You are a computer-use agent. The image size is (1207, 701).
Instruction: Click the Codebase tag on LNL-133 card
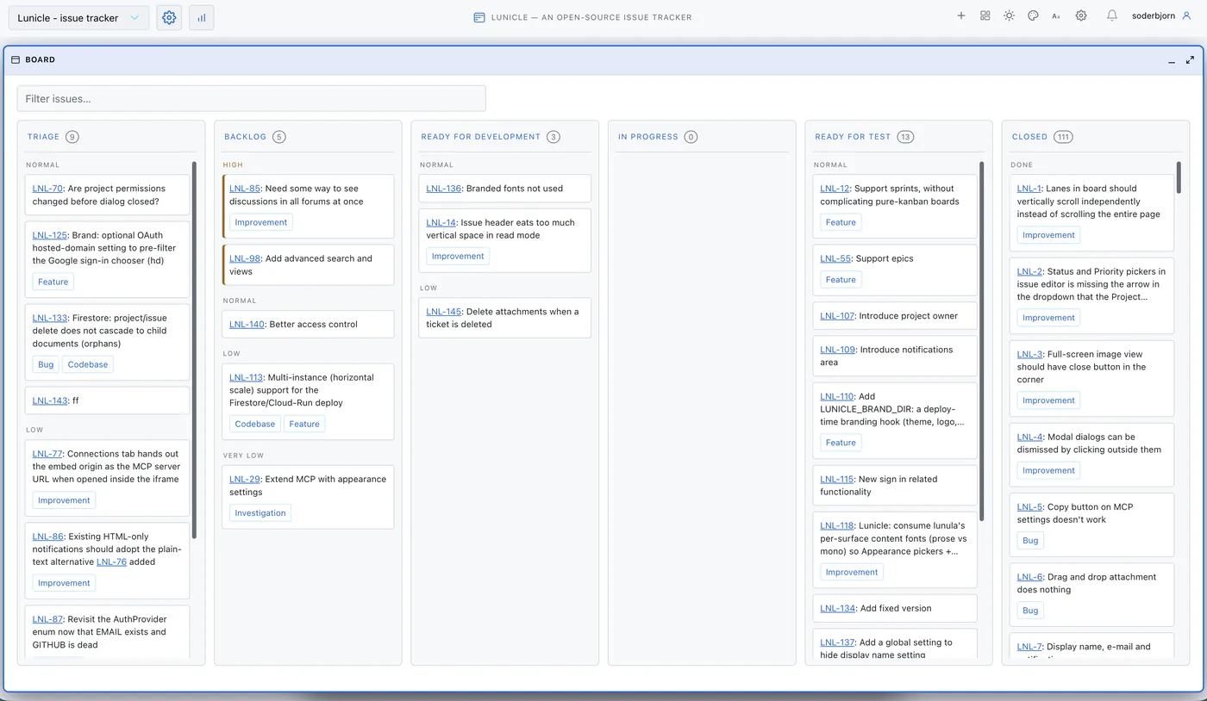[88, 364]
